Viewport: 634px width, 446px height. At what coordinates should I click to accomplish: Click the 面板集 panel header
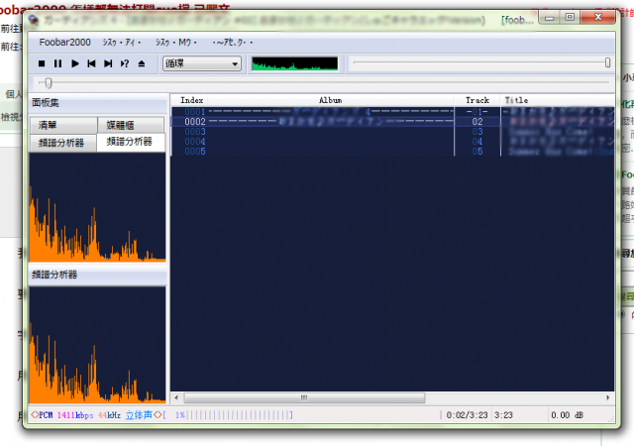point(98,103)
